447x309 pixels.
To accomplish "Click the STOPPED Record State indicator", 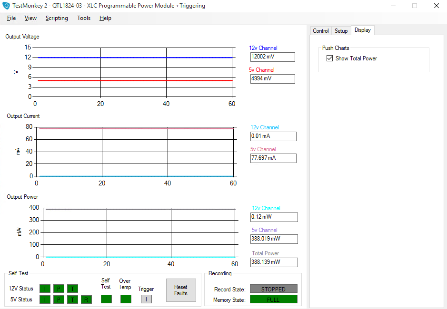I will click(273, 289).
